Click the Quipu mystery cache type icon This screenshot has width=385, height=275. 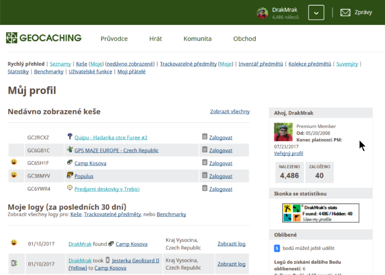70,137
